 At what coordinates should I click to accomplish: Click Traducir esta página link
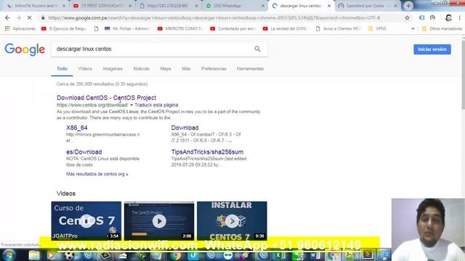(x=156, y=105)
